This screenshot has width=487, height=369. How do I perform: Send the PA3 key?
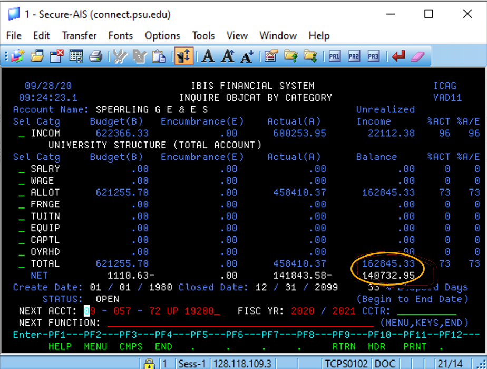[374, 56]
